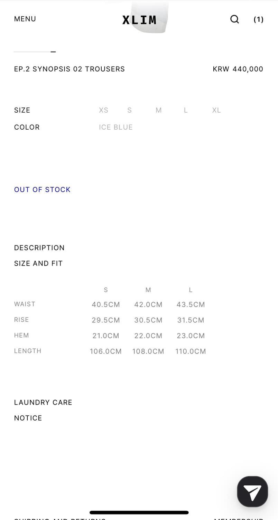Choose size L option
Screen dimensions: 278x520
tap(186, 110)
